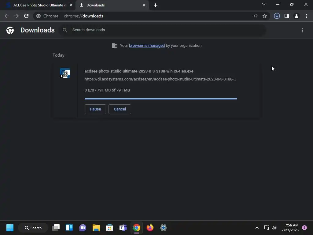Toggle the Chrome side panel icon
Screen dimensions: 313x235
coord(287,16)
